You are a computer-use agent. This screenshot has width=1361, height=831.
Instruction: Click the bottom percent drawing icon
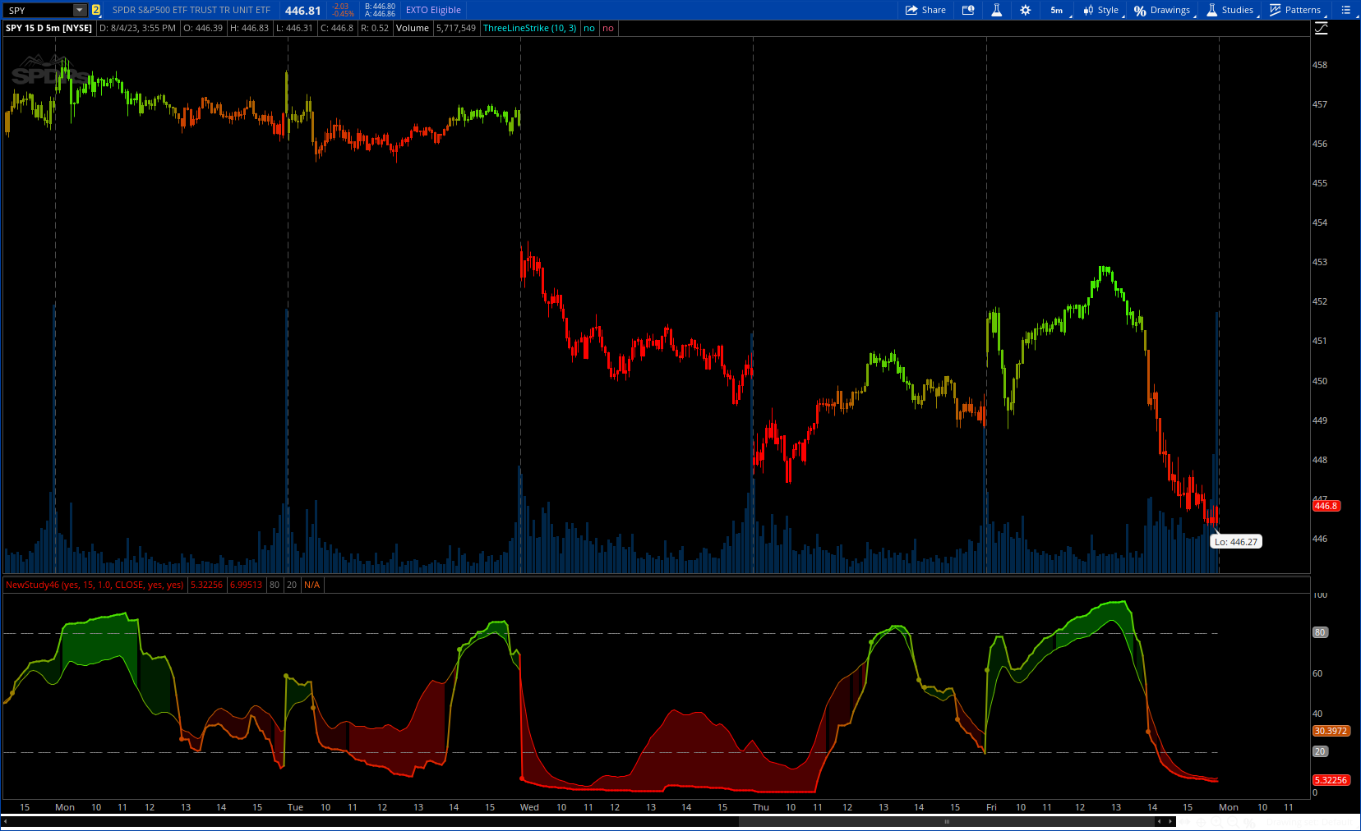1249,822
